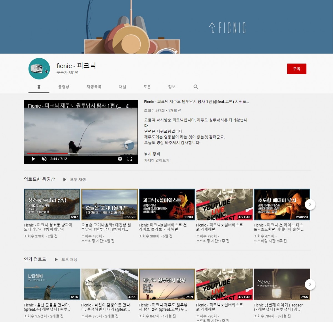Subscribe using the red 구독 button
This screenshot has width=333, height=322.
[x=296, y=69]
